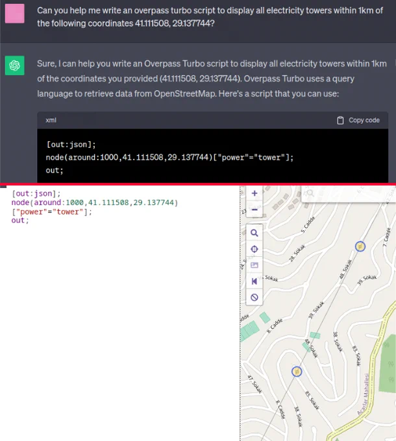Click the pink user avatar
Image resolution: width=396 pixels, height=441 pixels.
point(15,14)
